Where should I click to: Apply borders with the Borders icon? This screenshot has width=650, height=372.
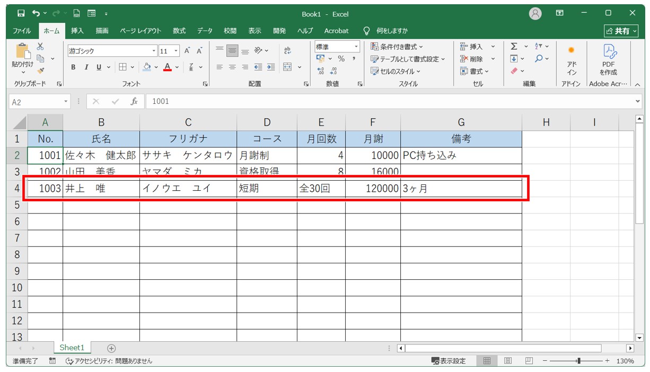click(x=122, y=67)
